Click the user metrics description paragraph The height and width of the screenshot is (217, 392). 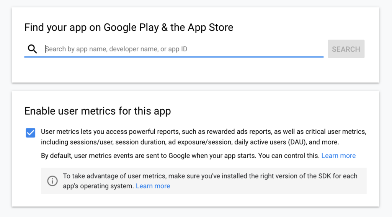point(204,136)
